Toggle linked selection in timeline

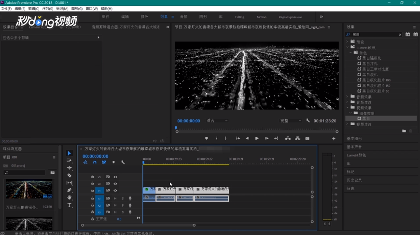[x=104, y=162]
